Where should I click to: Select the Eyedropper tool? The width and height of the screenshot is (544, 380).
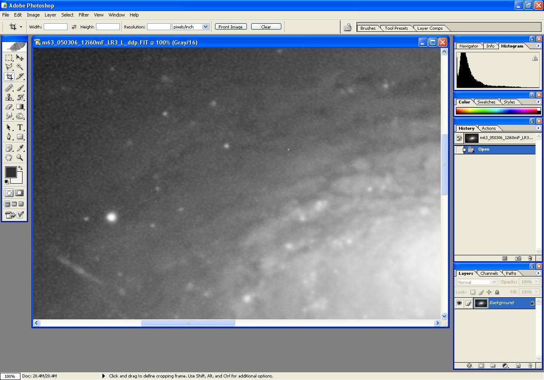[x=20, y=148]
